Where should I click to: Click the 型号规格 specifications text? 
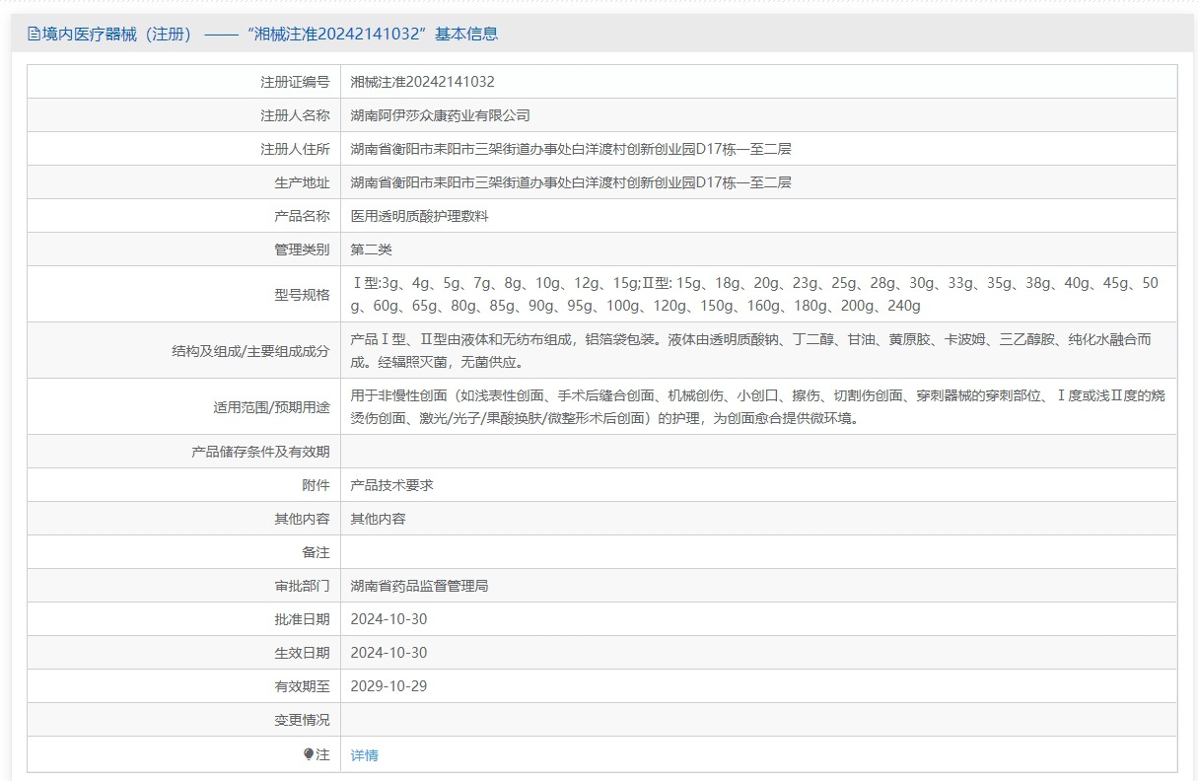(x=756, y=294)
